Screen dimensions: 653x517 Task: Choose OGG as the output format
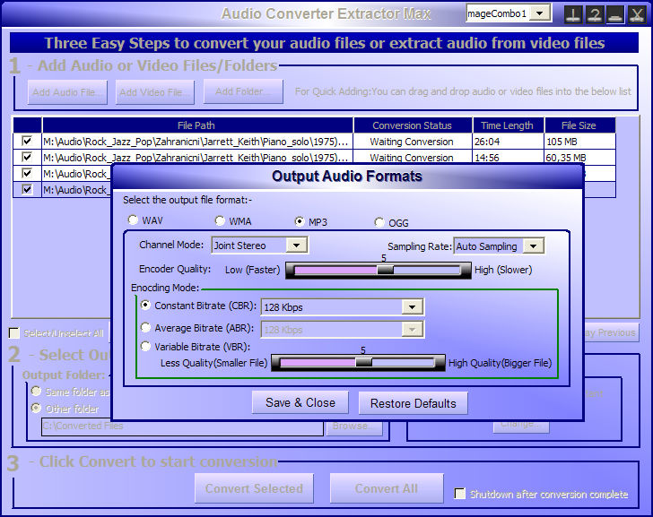379,222
